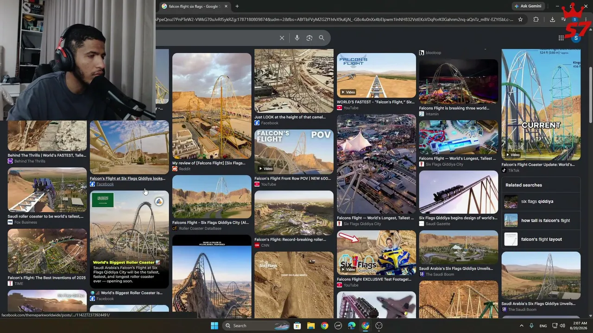Open File Explorer from the taskbar

coord(311,326)
